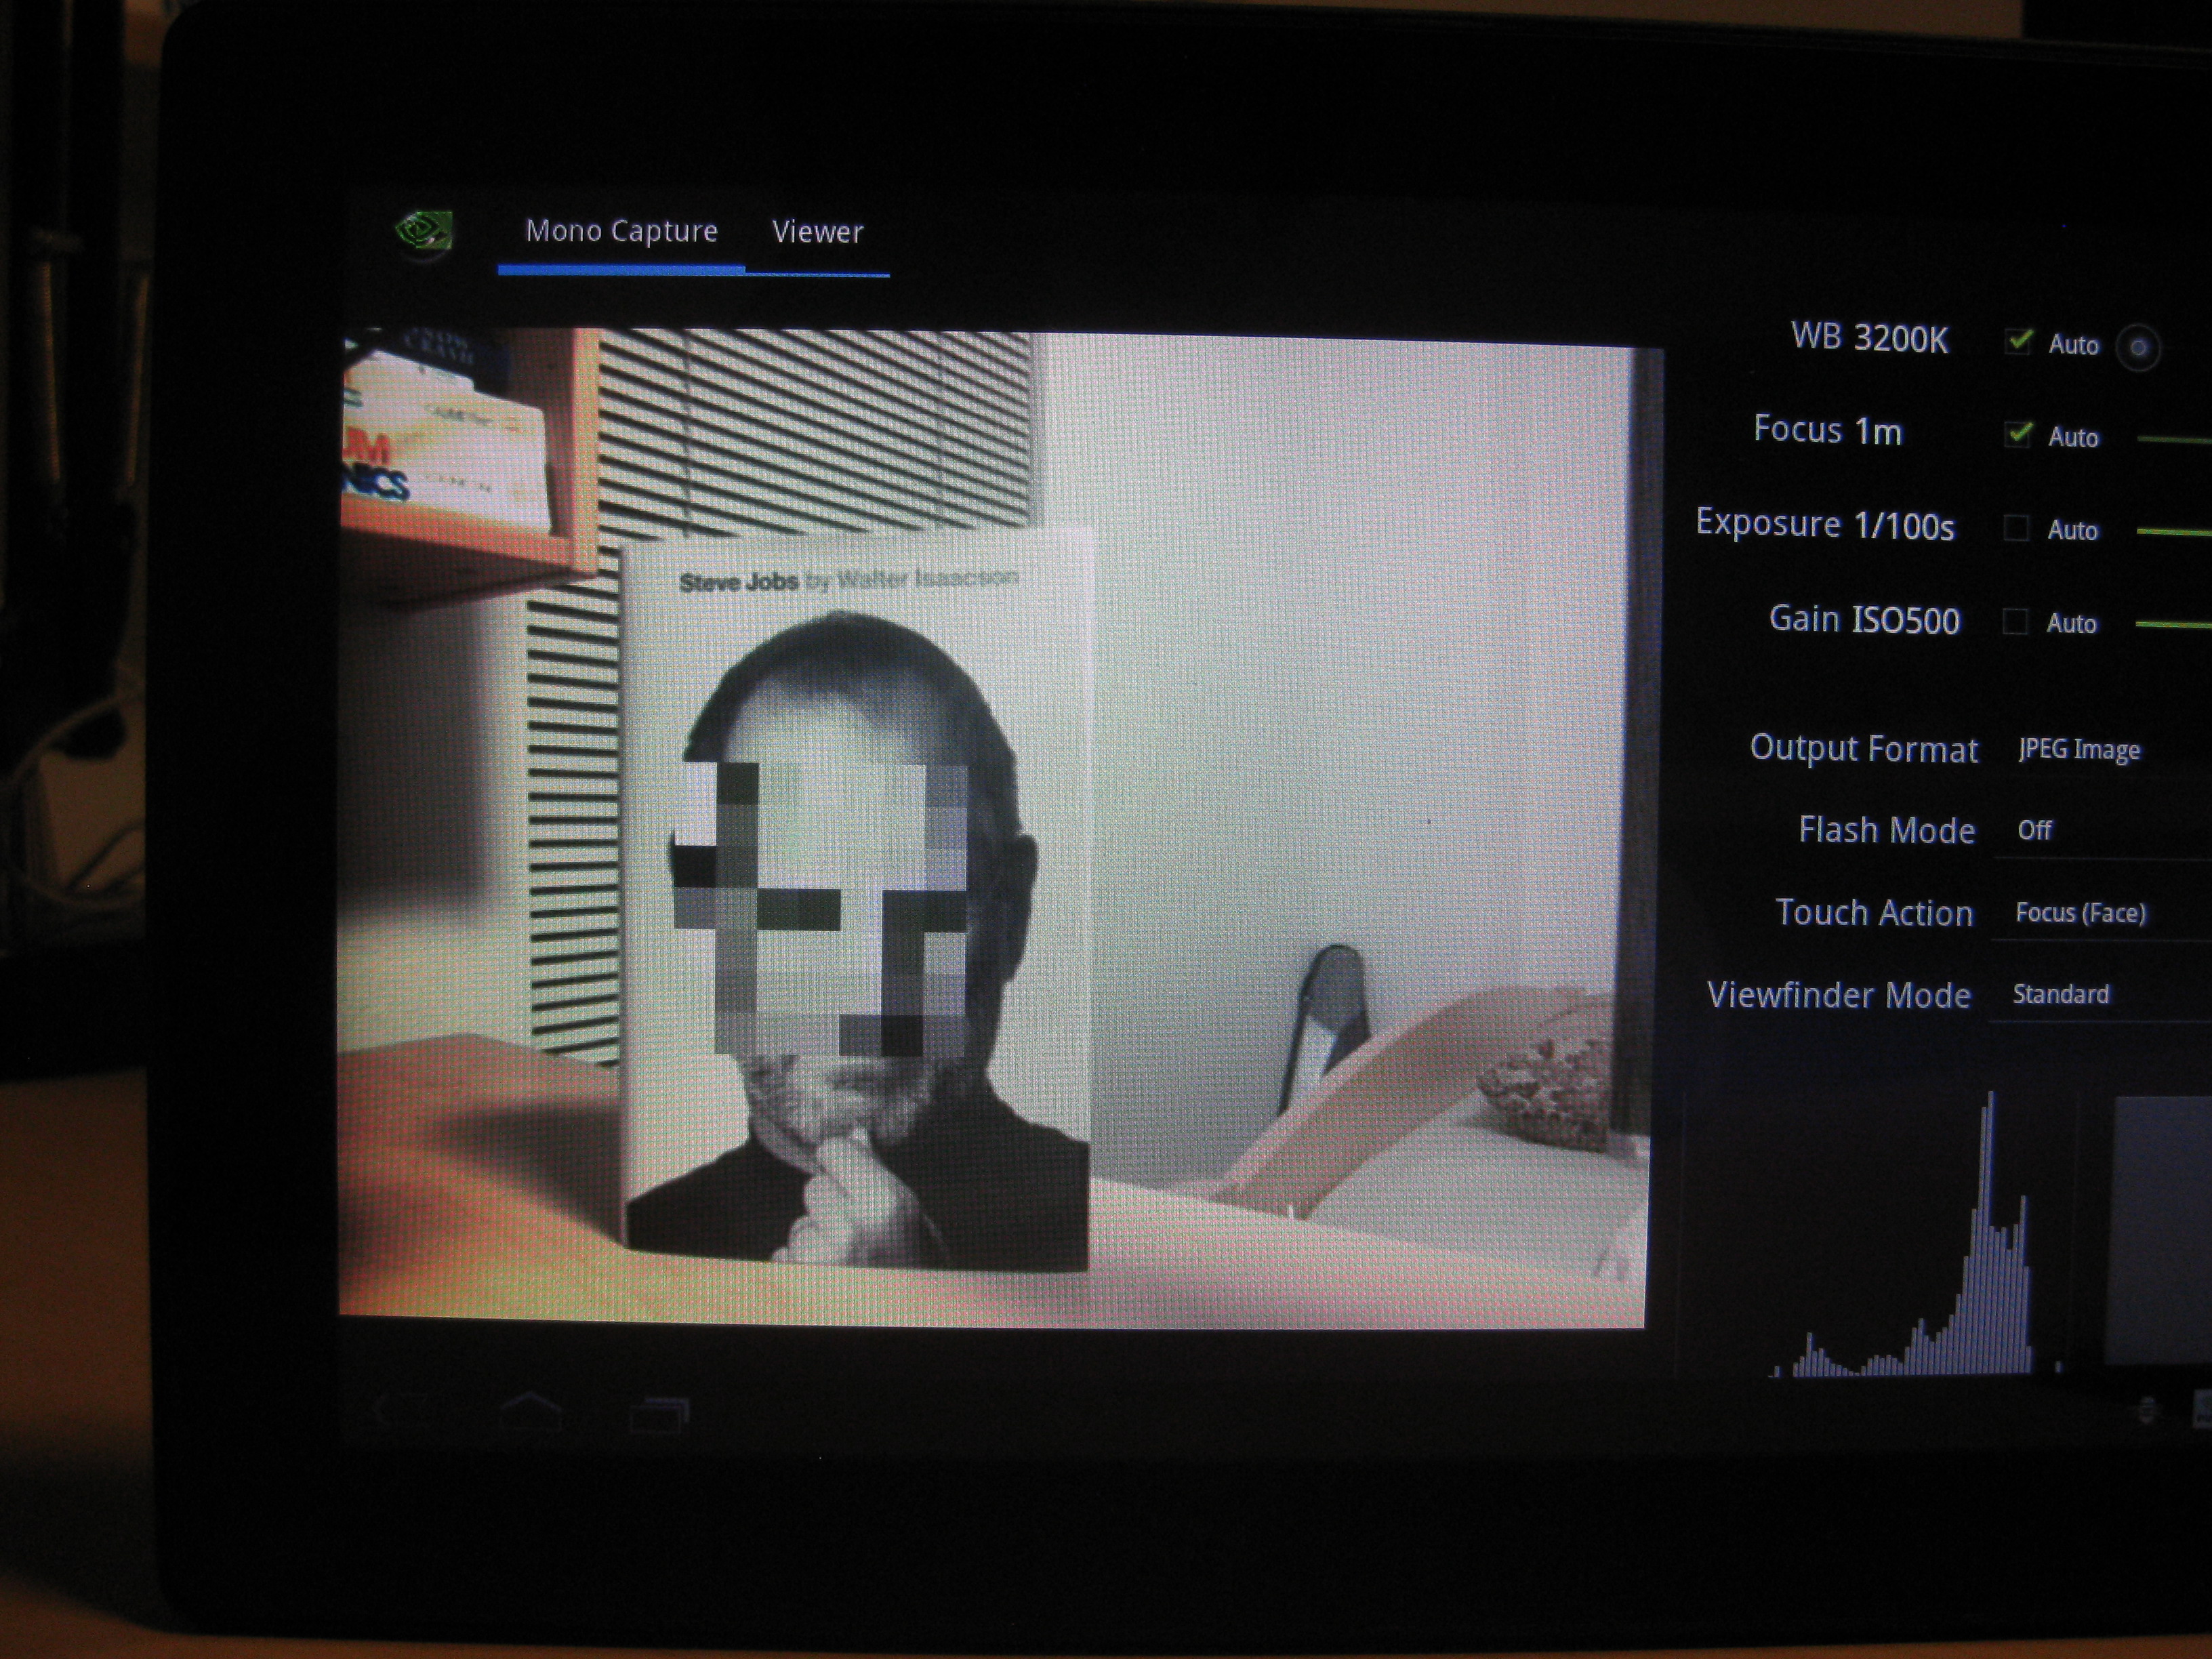The image size is (2212, 1659).
Task: Switch to the Viewer tab
Action: coord(817,232)
